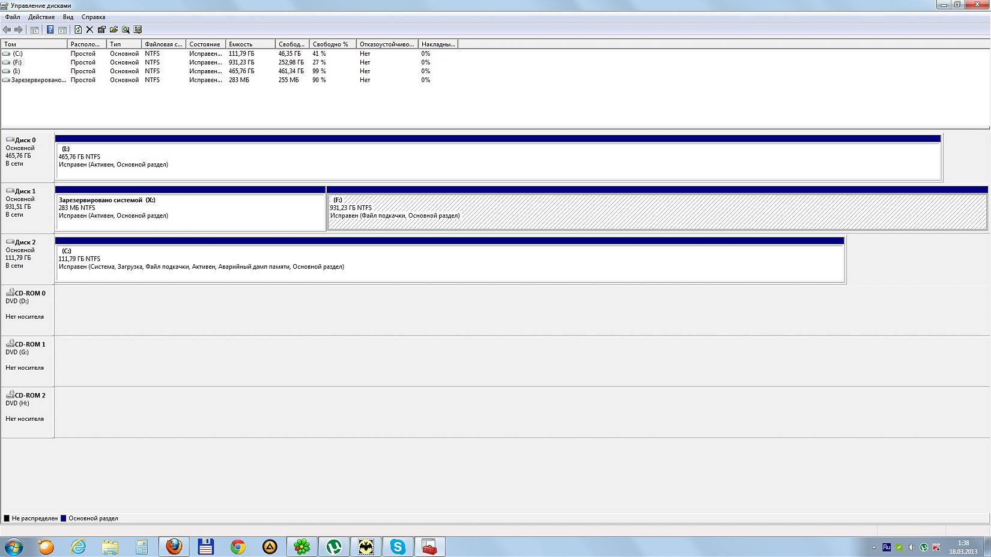Select the (I:) volume row in the list

click(229, 71)
